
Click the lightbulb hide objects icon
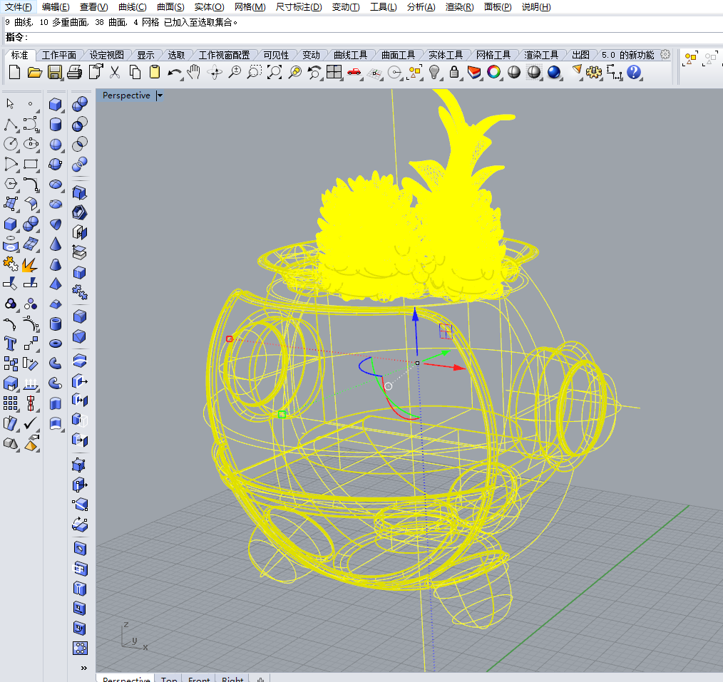(x=434, y=73)
